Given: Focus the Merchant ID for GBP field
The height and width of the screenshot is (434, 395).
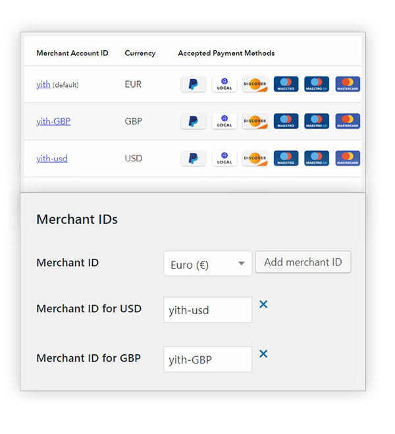Looking at the screenshot, I should pos(207,360).
